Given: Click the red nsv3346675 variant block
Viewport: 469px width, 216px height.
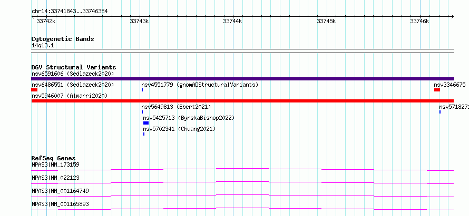Looking at the screenshot, I should coord(437,90).
